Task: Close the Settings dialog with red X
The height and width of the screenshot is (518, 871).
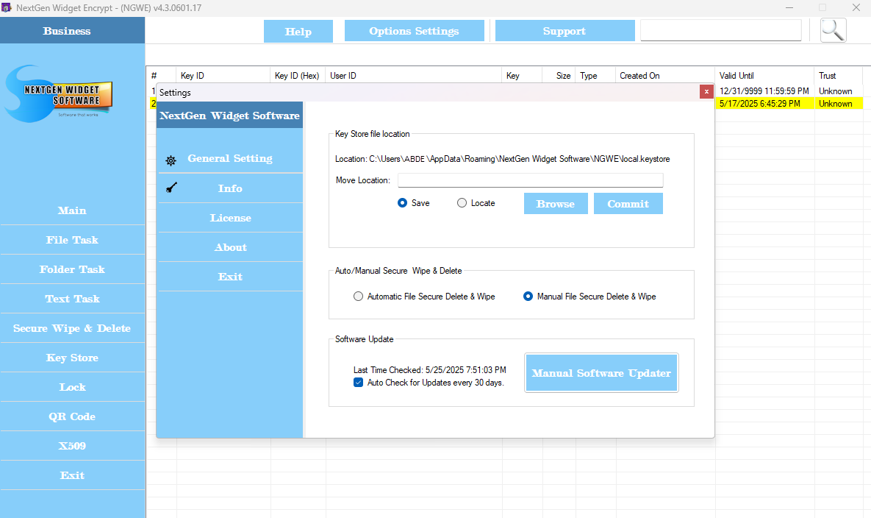Action: pos(706,92)
